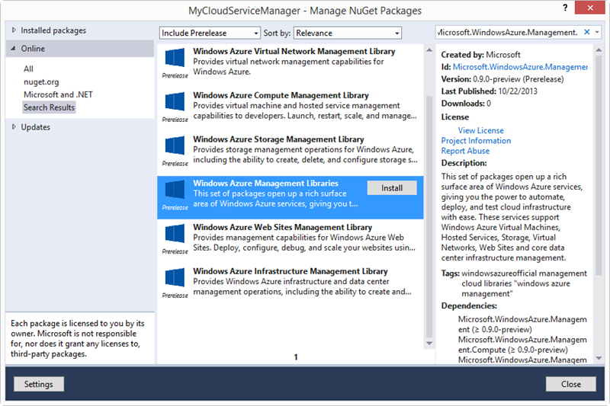
Task: Select All under Online sources
Action: (28, 69)
